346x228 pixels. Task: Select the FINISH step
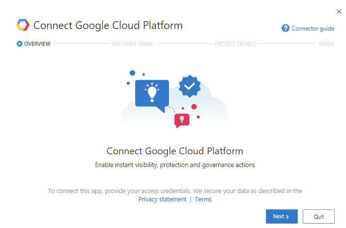326,44
